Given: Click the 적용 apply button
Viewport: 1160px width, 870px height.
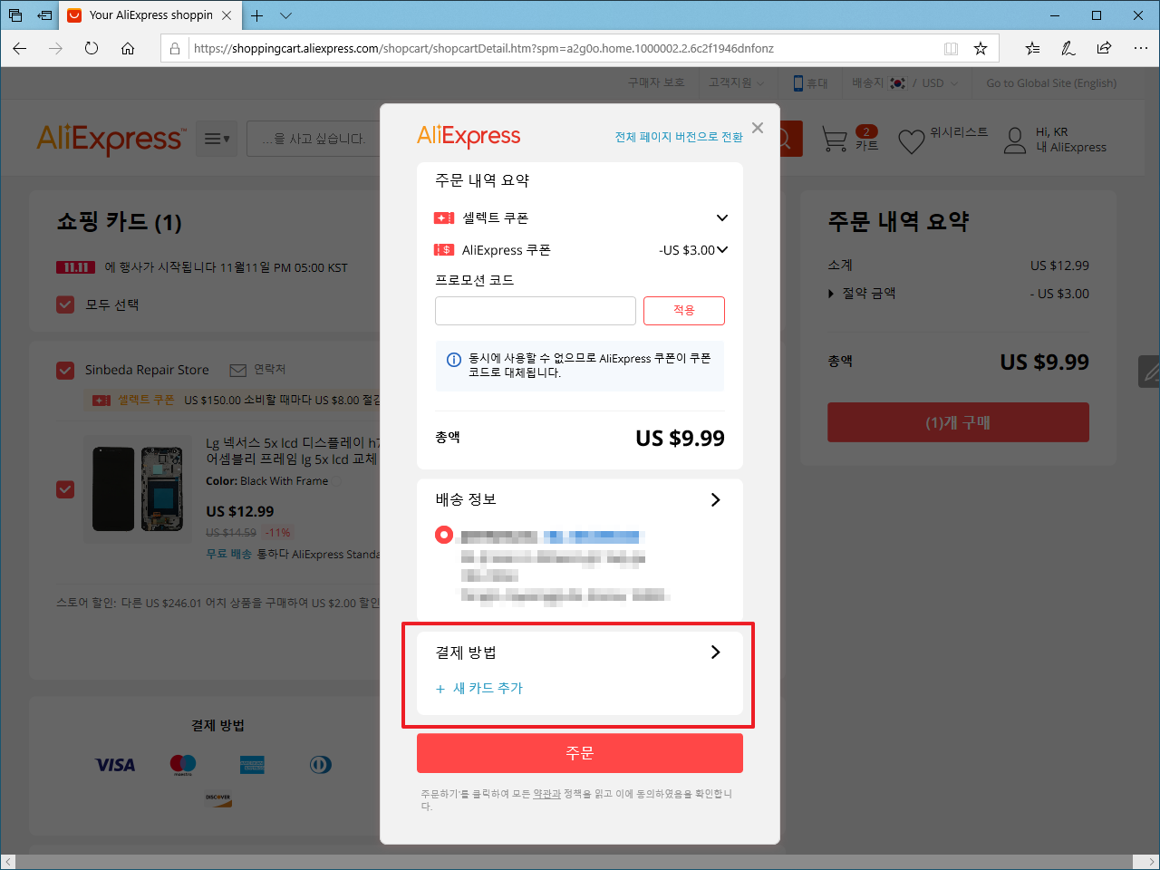Looking at the screenshot, I should tap(684, 311).
